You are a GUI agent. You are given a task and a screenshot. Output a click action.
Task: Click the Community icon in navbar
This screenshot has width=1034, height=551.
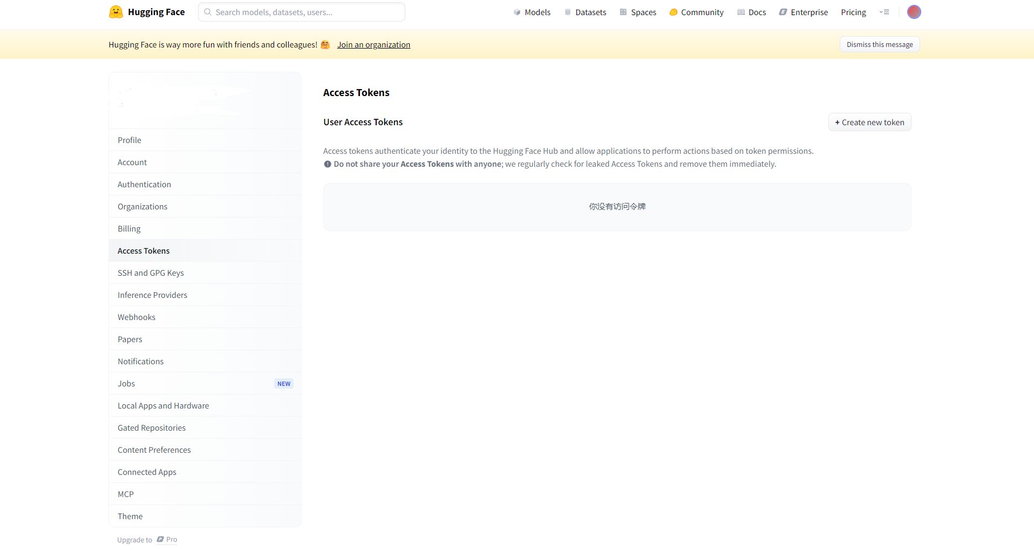(674, 12)
